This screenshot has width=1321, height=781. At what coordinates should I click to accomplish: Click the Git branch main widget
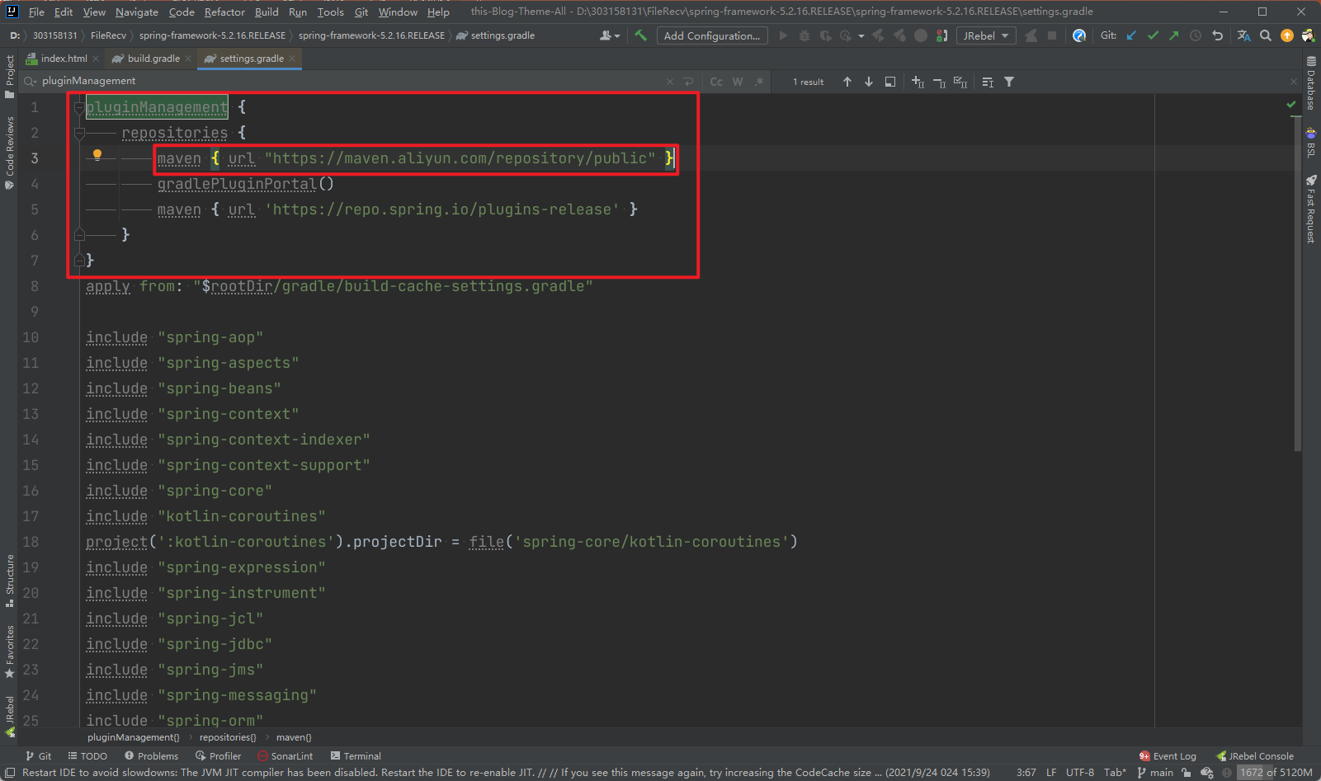1155,773
